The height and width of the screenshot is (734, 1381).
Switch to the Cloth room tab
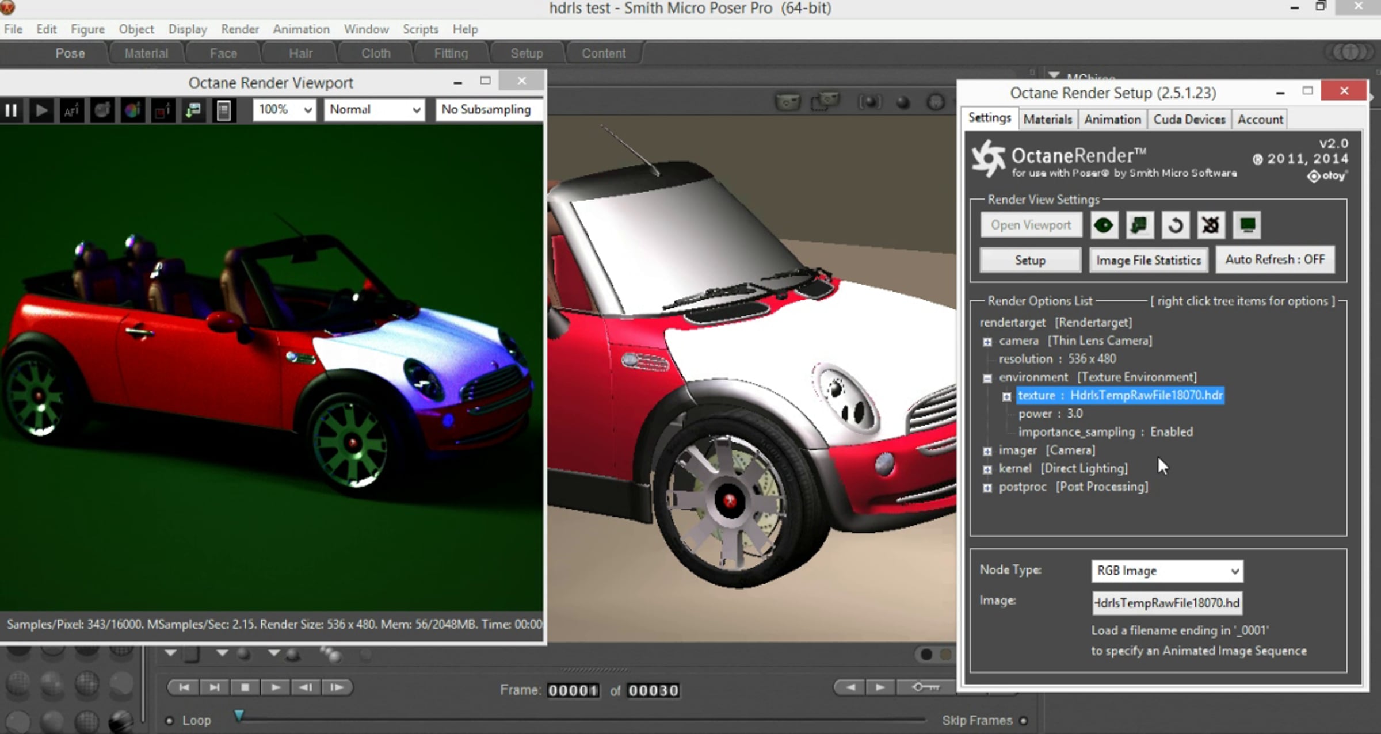coord(376,53)
